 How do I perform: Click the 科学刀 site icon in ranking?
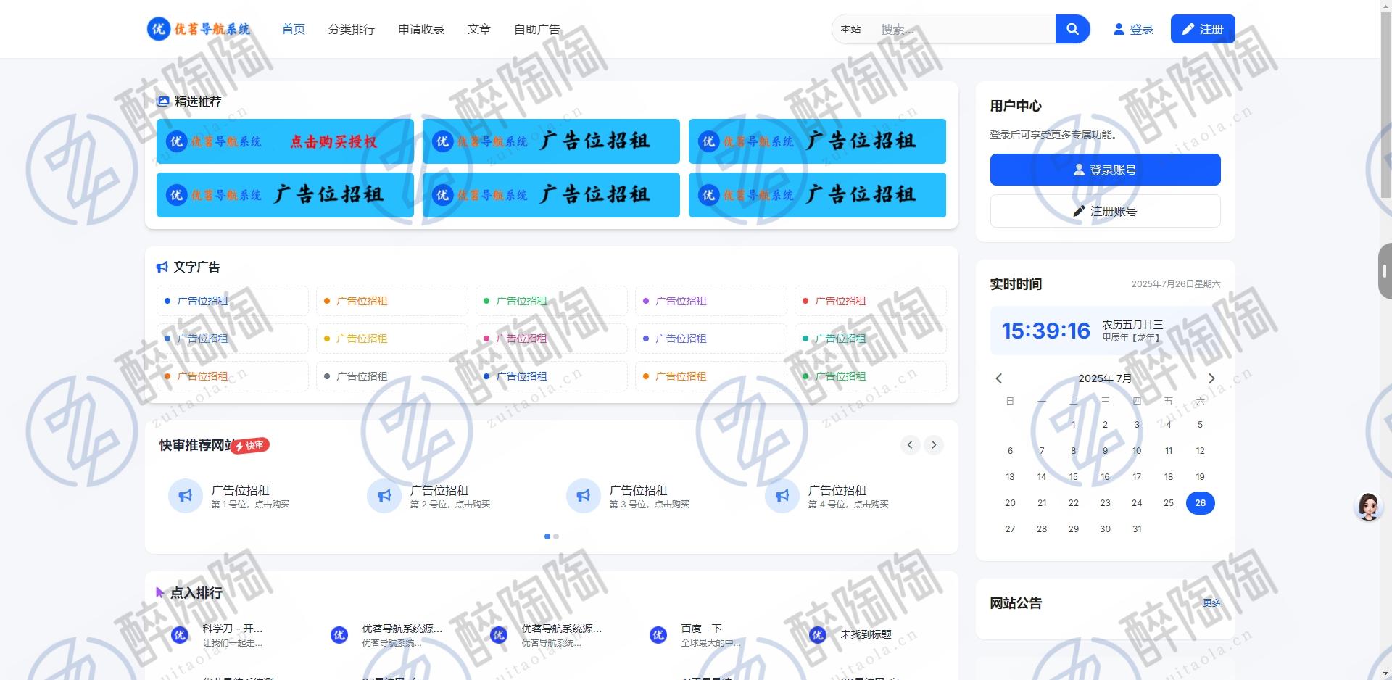(x=180, y=635)
